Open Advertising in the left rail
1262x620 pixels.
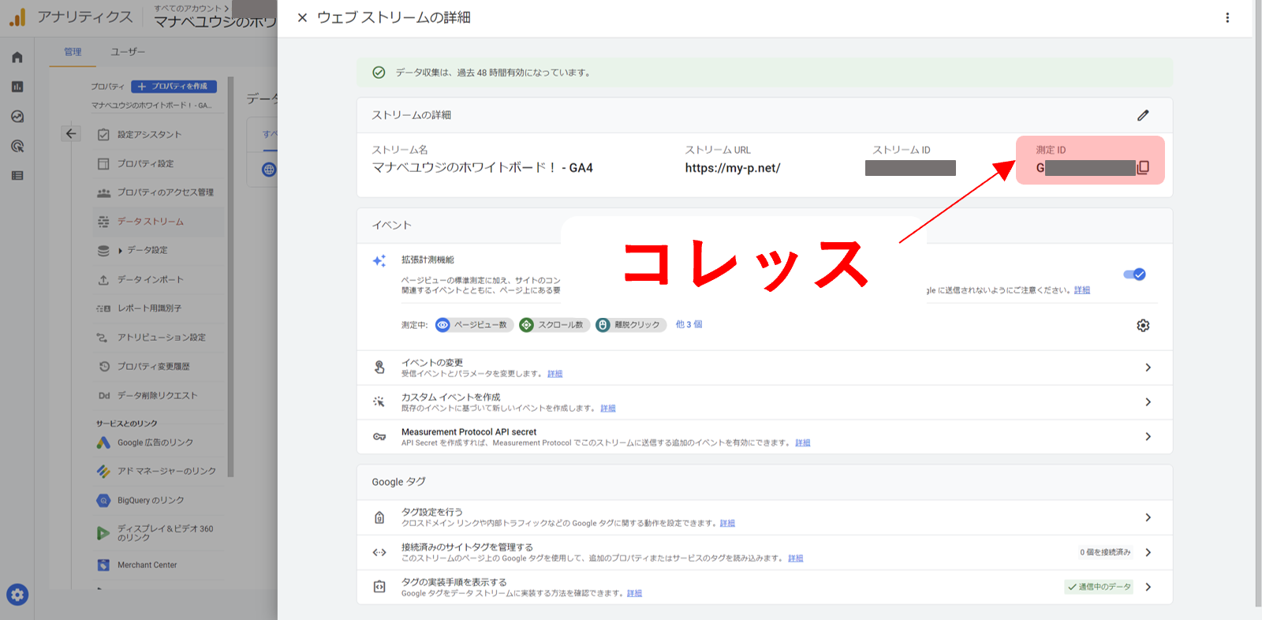(x=17, y=146)
